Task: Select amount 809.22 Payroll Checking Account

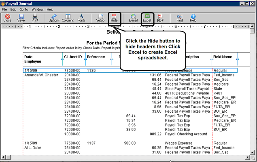Action: [155, 134]
